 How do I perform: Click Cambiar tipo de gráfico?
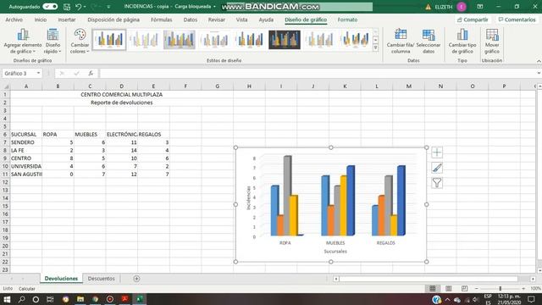(462, 42)
